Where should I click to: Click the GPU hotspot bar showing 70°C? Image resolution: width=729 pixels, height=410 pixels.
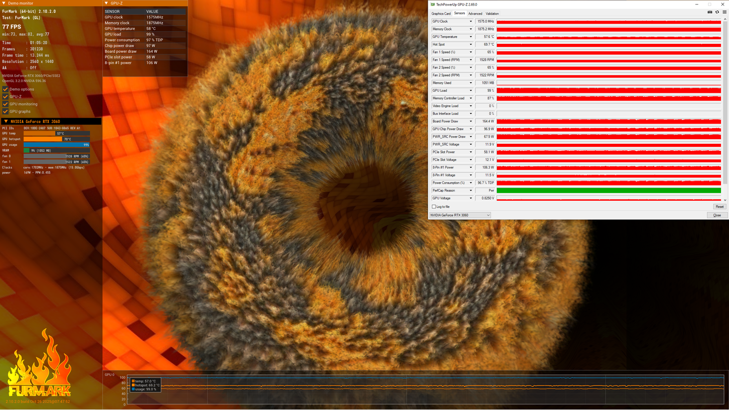pos(57,139)
